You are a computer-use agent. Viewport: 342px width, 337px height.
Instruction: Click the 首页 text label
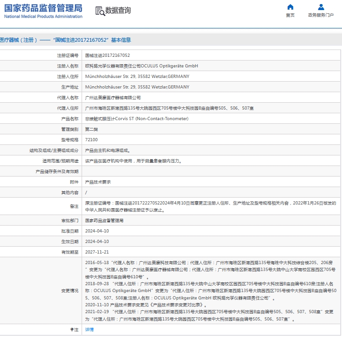pos(290,15)
